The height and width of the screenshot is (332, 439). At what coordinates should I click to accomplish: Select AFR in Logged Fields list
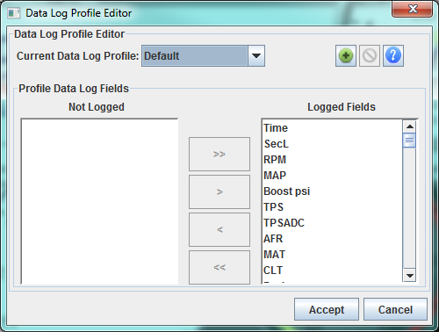333,239
